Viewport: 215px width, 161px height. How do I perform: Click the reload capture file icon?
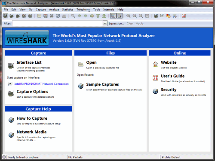[58, 15]
